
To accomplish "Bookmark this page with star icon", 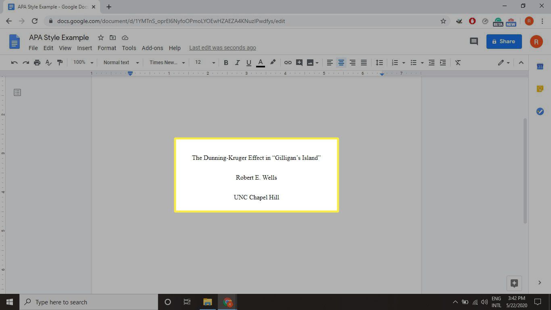I will pyautogui.click(x=443, y=21).
